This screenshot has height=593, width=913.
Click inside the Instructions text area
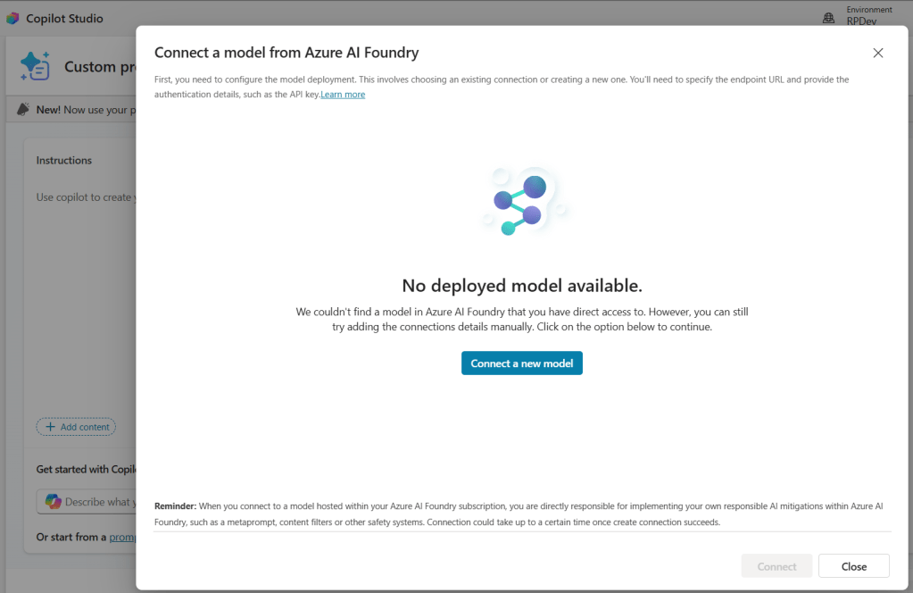[x=85, y=286]
